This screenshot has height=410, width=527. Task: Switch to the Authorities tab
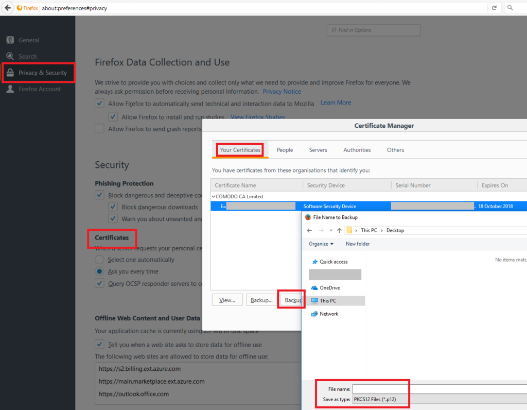pyautogui.click(x=357, y=150)
